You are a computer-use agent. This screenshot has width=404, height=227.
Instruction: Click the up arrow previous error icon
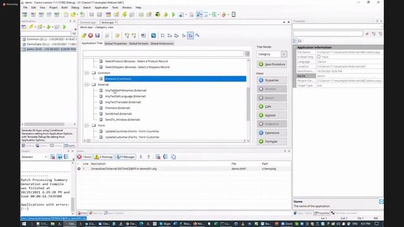(149, 157)
